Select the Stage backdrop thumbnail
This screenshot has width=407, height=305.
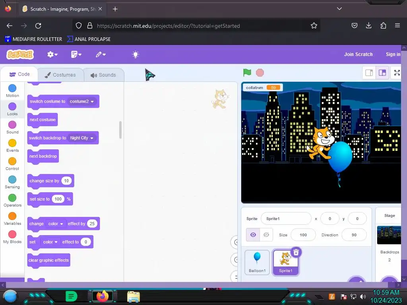(390, 235)
